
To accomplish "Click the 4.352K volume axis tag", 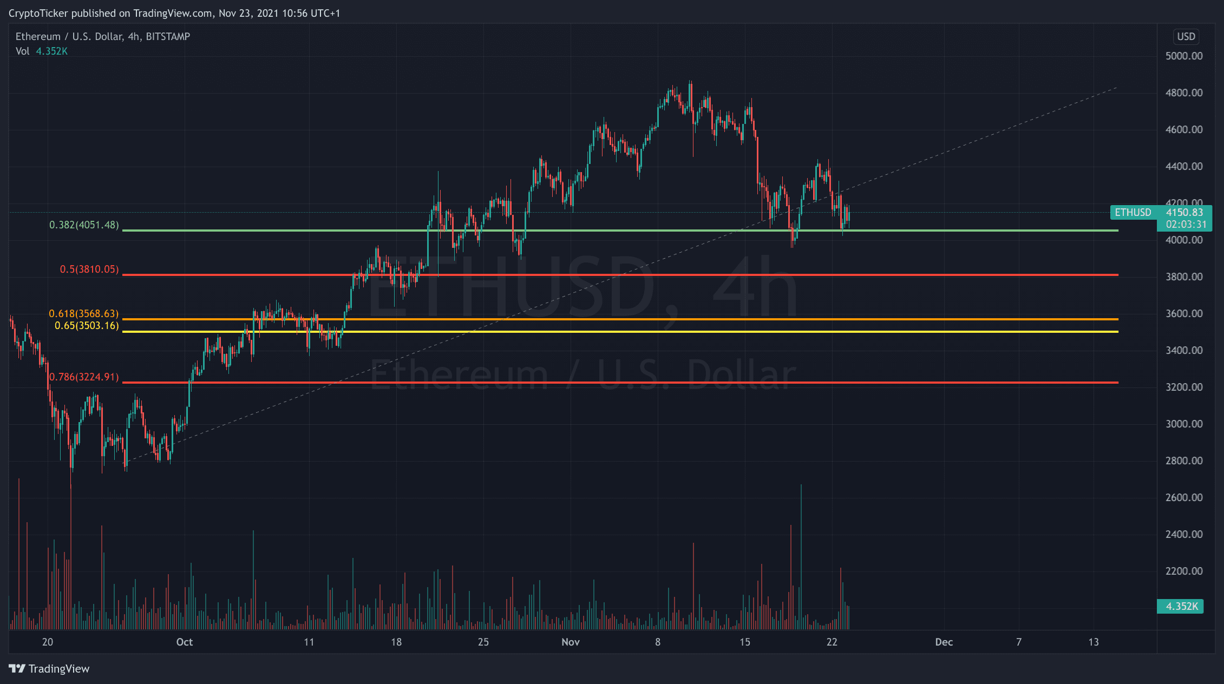I will click(1181, 606).
